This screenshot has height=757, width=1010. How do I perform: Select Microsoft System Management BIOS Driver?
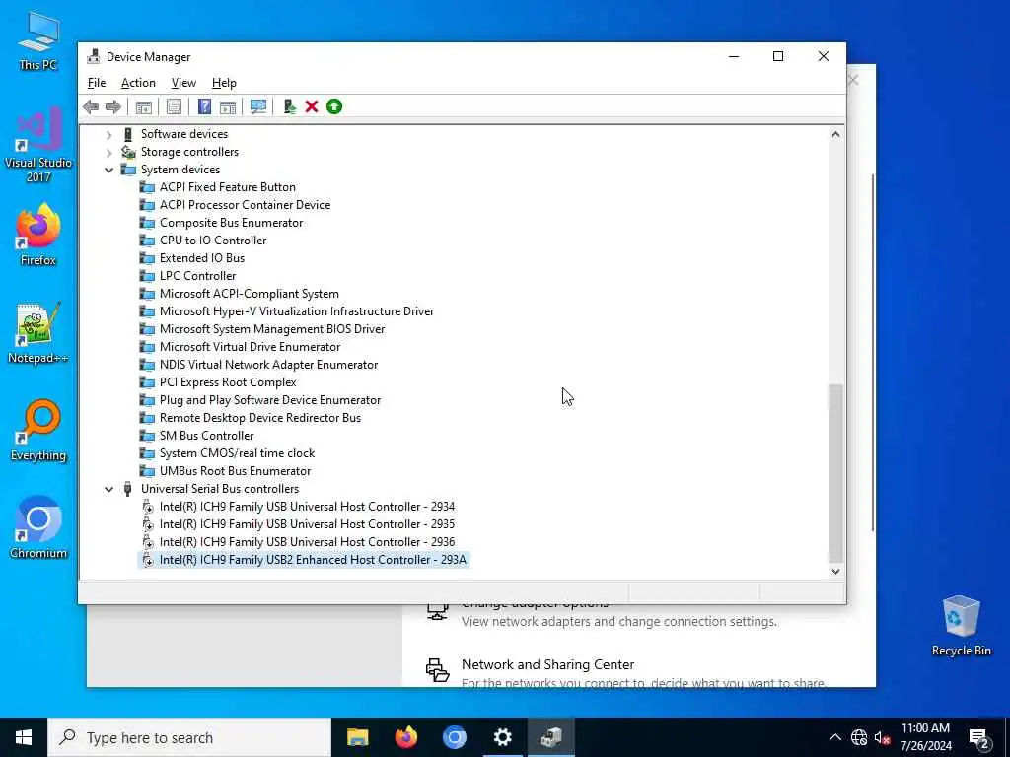pyautogui.click(x=272, y=329)
